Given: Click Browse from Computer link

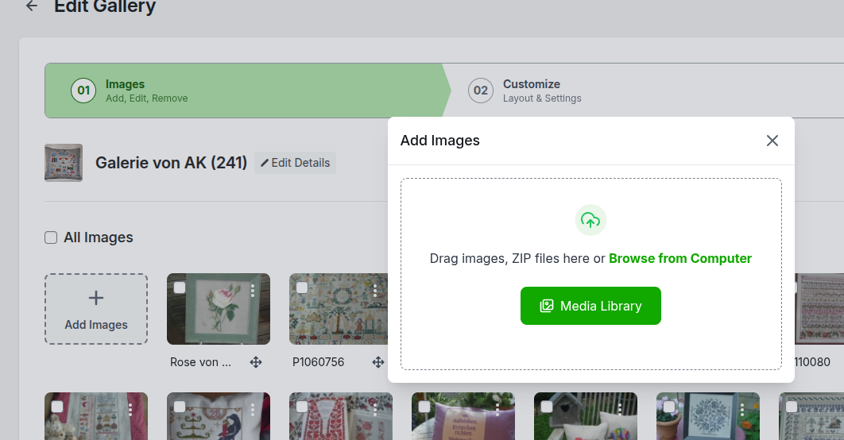Looking at the screenshot, I should pos(680,258).
